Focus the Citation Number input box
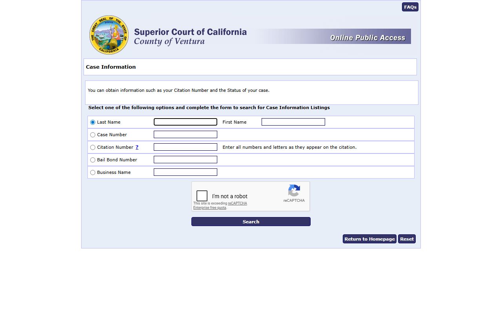Image resolution: width=502 pixels, height=314 pixels. 186,147
